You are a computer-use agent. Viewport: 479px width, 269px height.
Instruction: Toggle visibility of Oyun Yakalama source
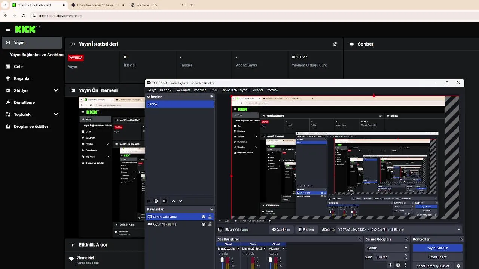click(204, 224)
